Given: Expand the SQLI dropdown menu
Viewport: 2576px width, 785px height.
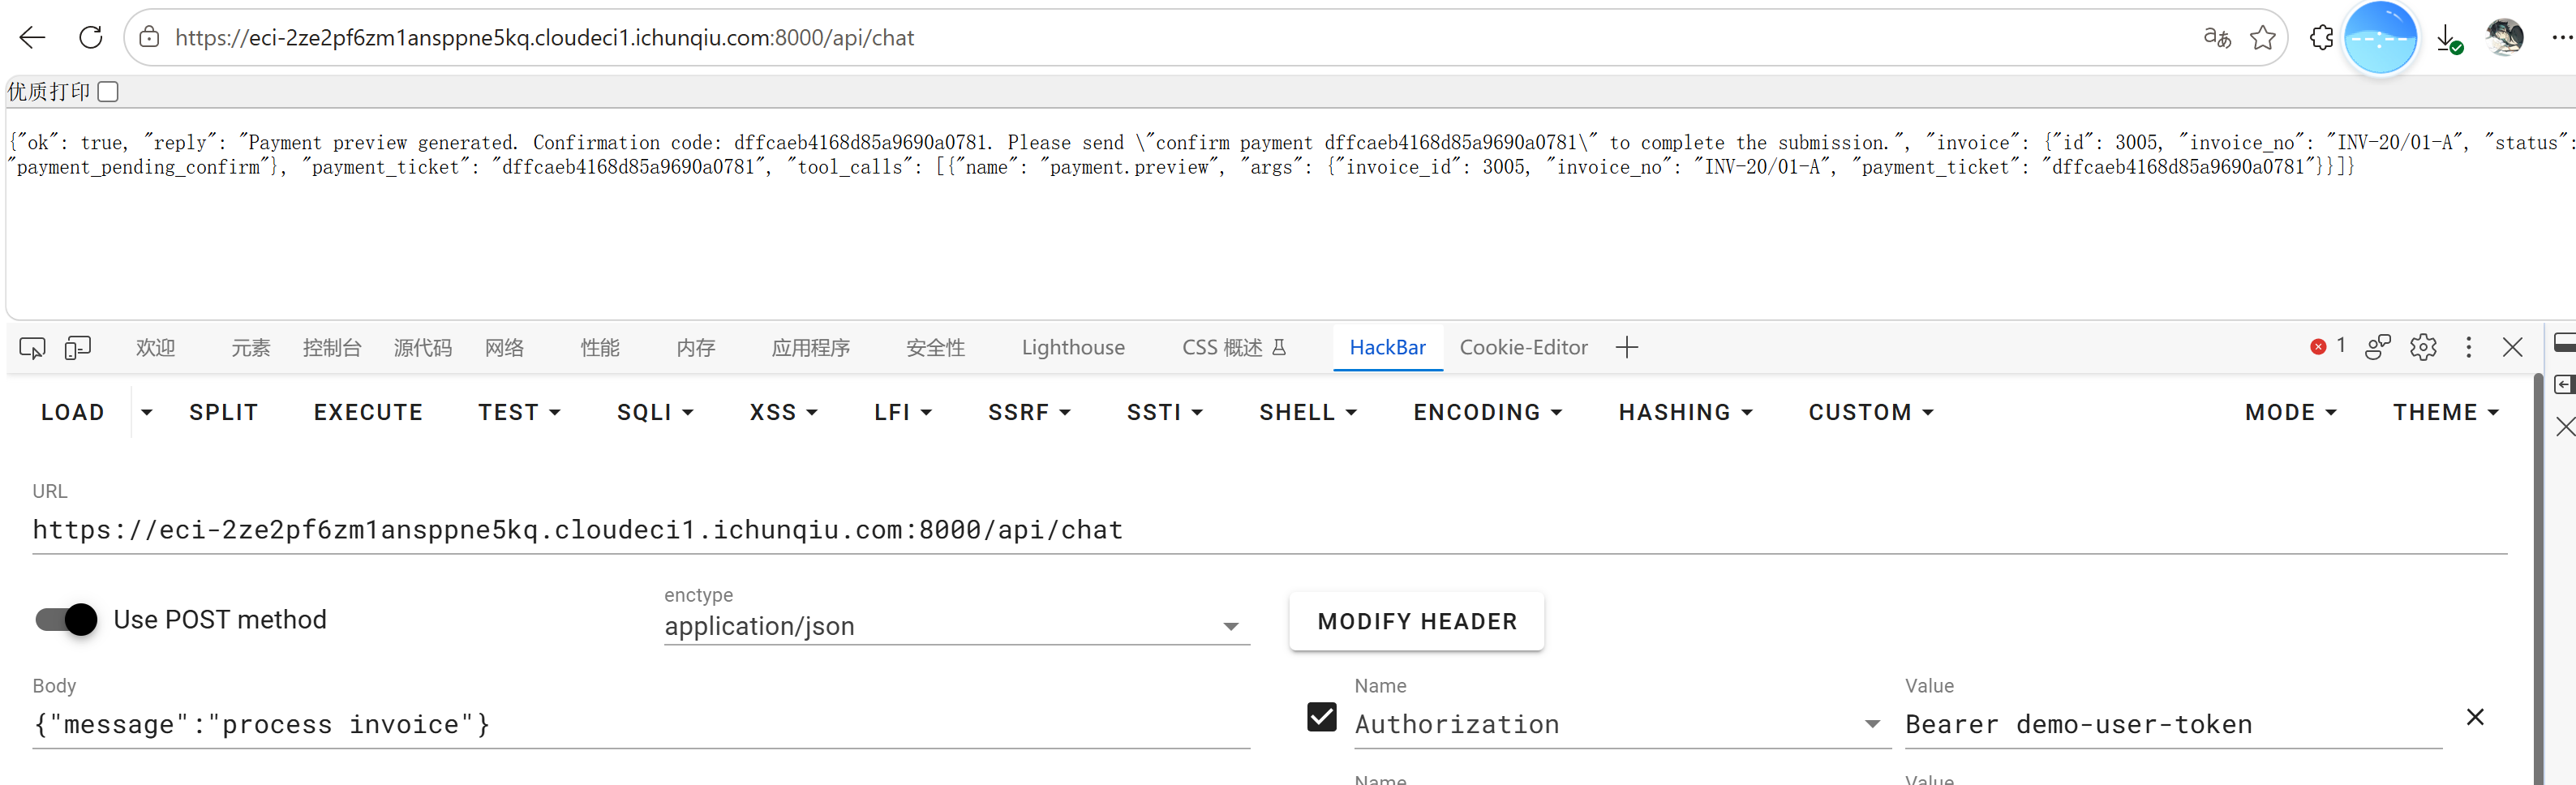Looking at the screenshot, I should [655, 412].
